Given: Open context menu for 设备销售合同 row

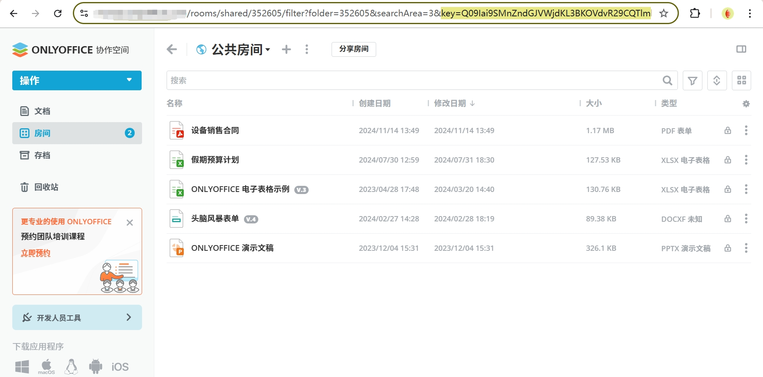Looking at the screenshot, I should [x=746, y=130].
